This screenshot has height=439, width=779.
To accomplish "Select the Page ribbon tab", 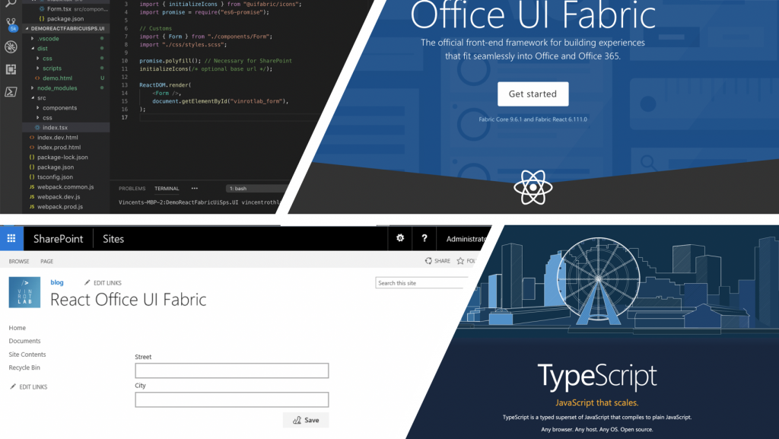I will [46, 261].
